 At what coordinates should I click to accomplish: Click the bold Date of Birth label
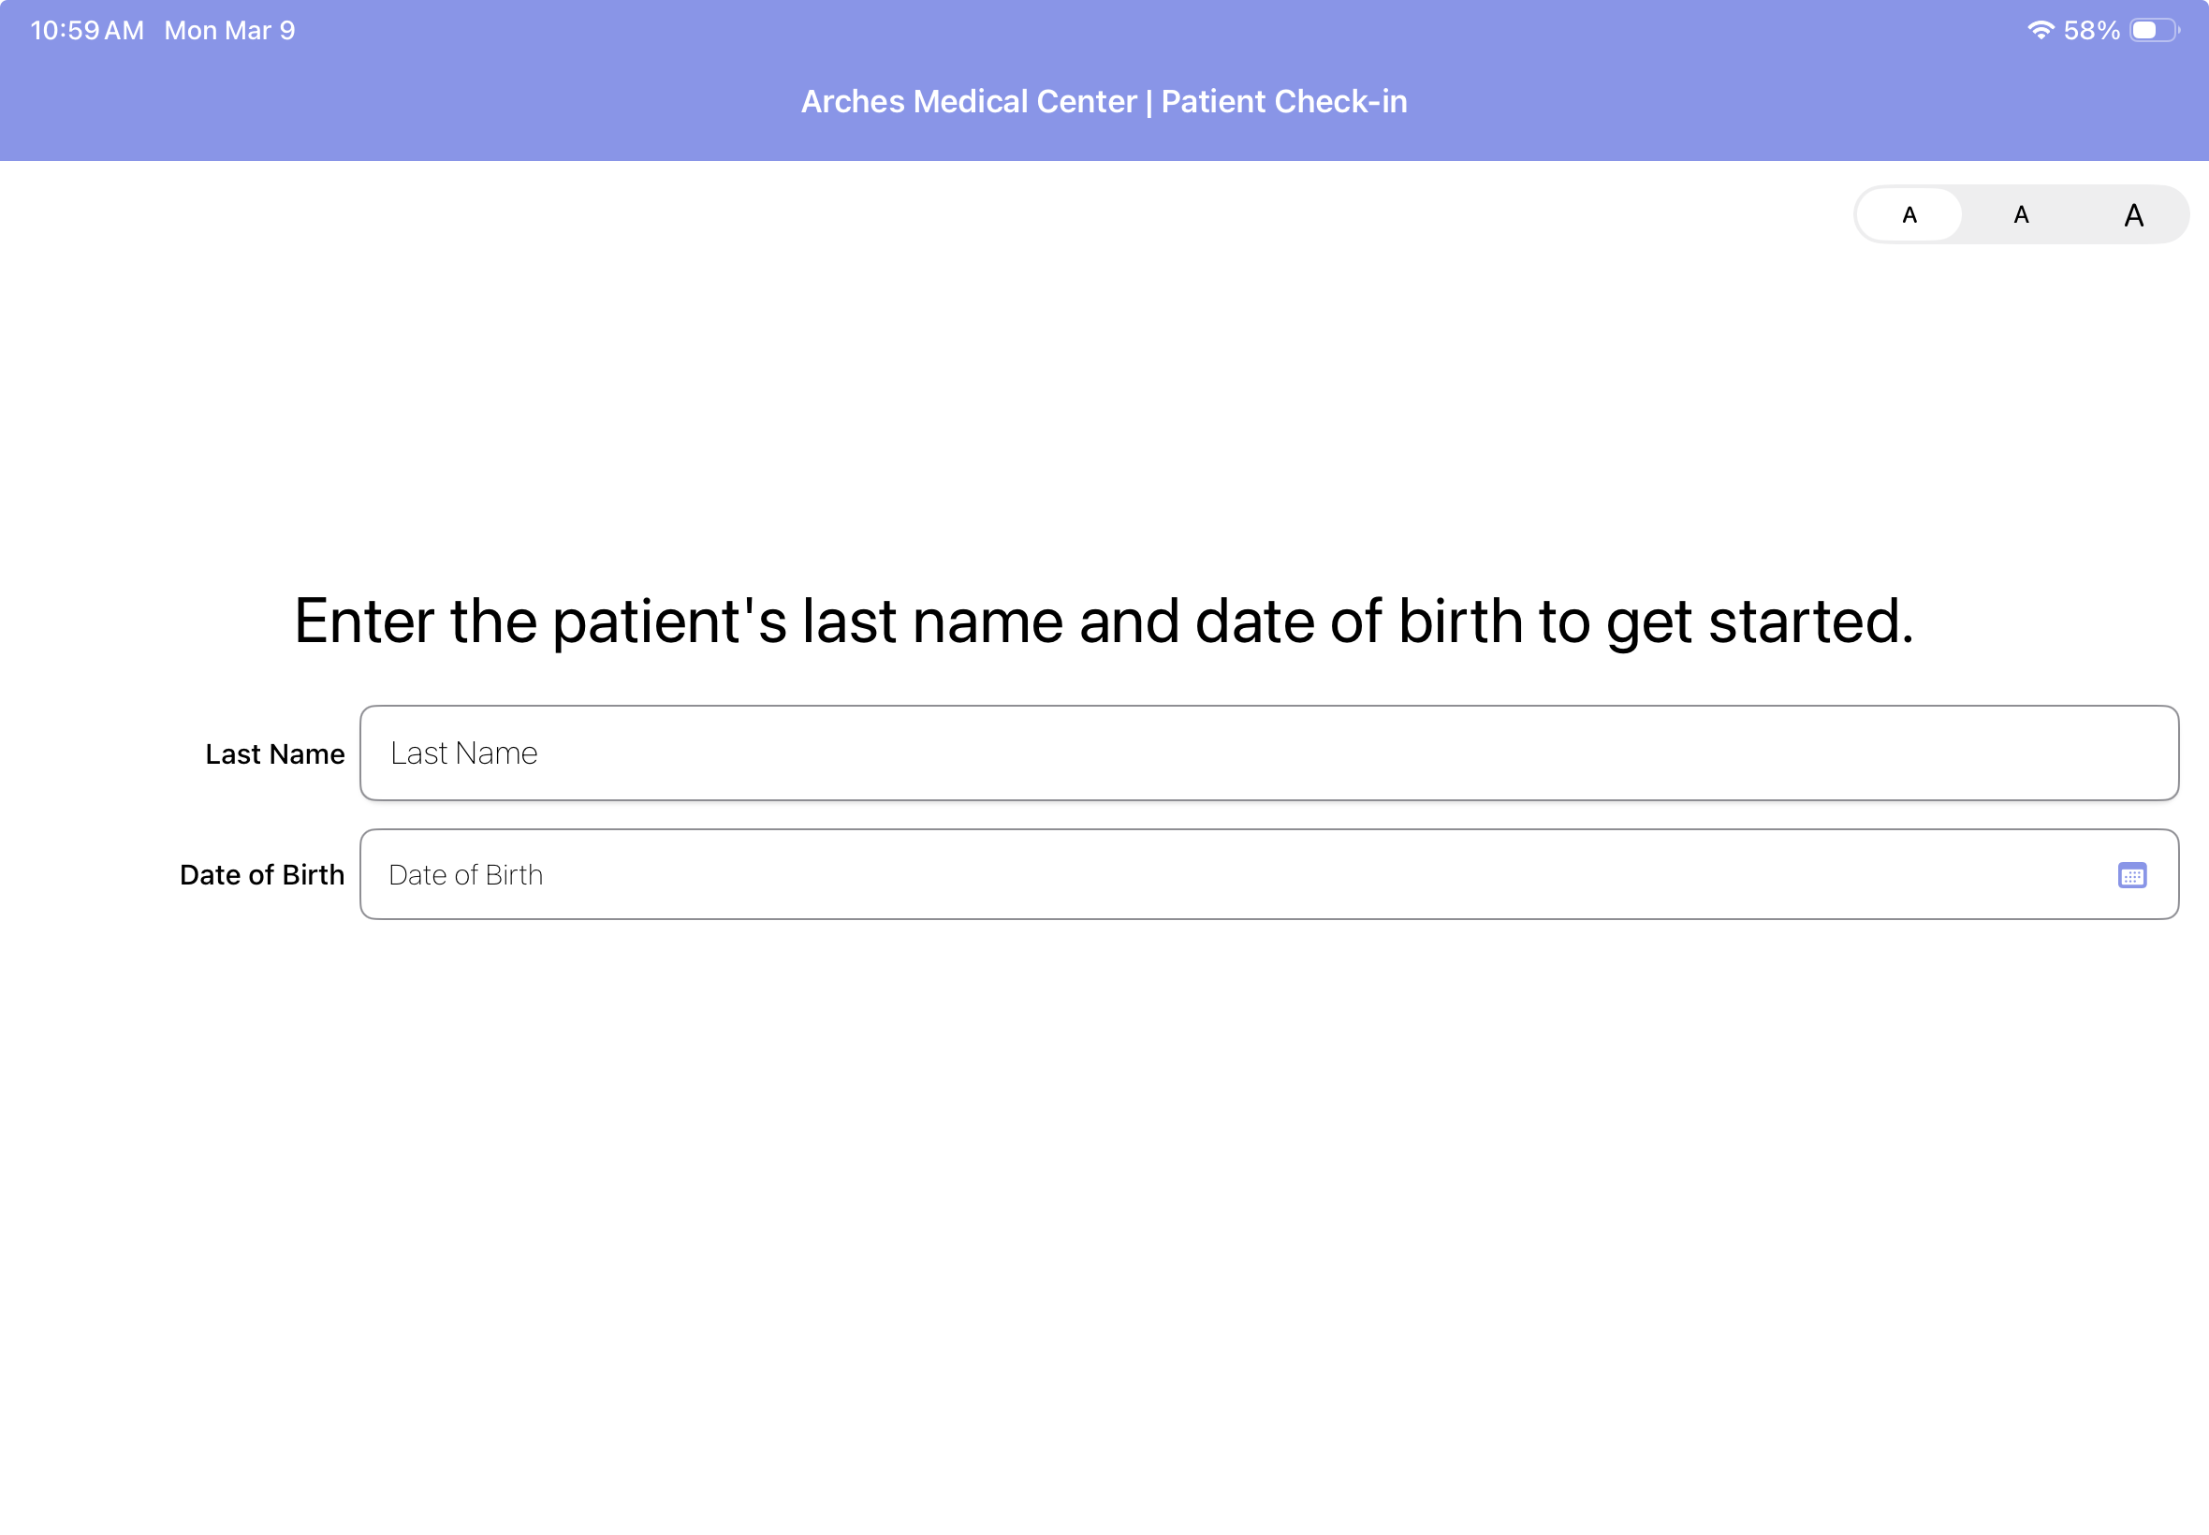point(261,874)
